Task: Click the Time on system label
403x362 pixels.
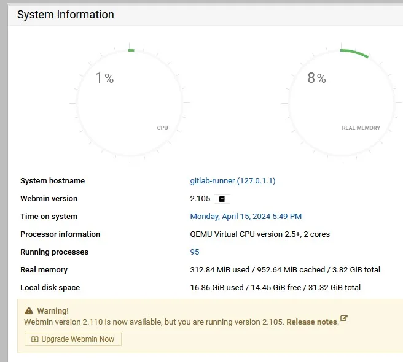Action: tap(49, 217)
